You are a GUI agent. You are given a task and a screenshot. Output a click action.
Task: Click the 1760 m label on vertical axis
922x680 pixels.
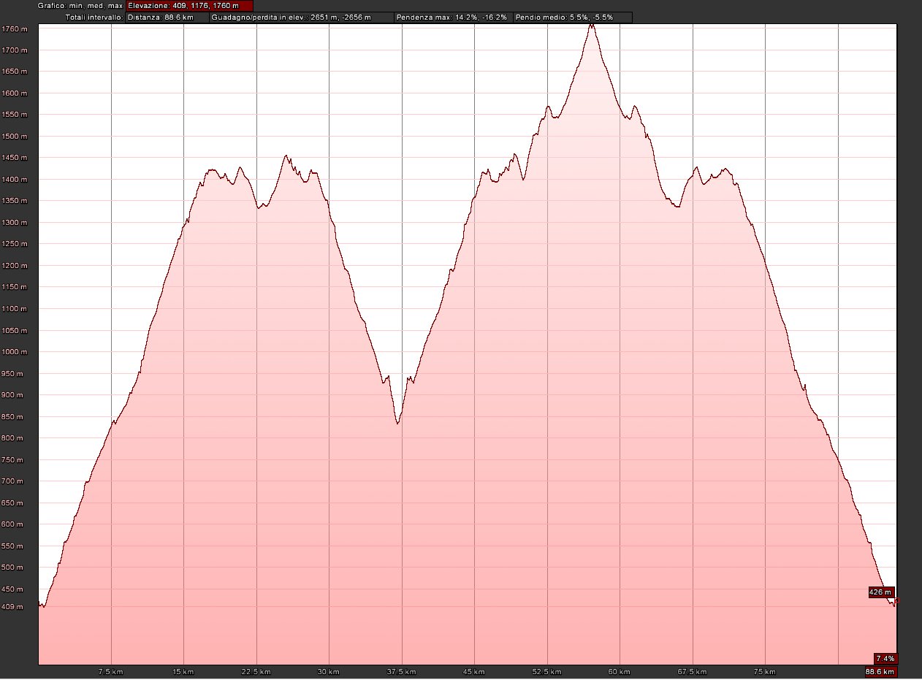click(x=15, y=29)
